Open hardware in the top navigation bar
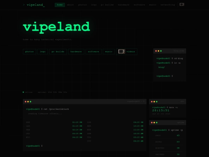The height and width of the screenshot is (157, 209). click(123, 5)
